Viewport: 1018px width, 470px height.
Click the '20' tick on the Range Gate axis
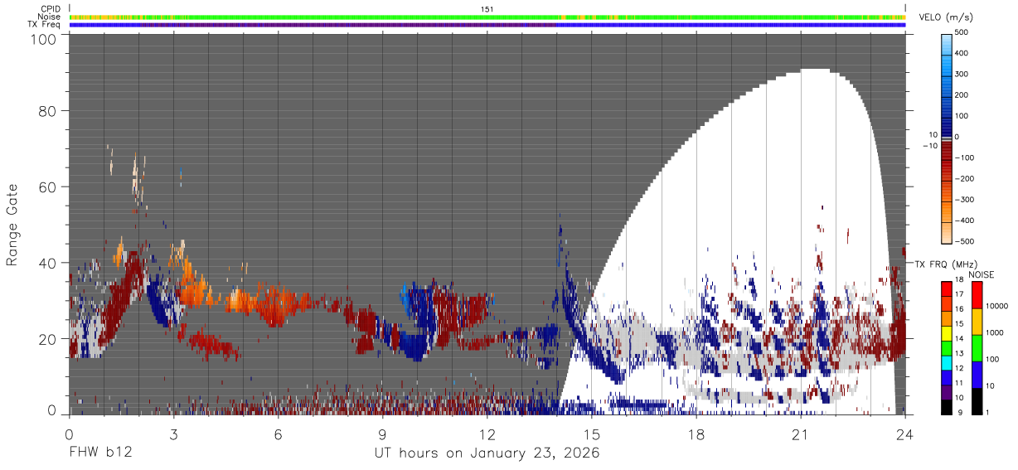pos(49,339)
